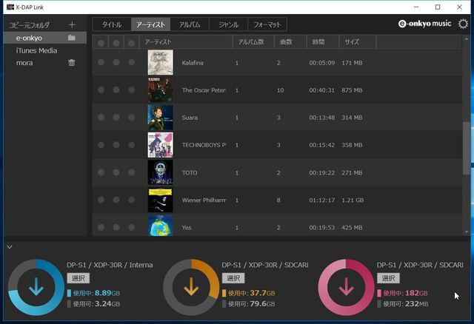Toggle third header circle for all artists
The width and height of the screenshot is (474, 324).
click(x=131, y=43)
